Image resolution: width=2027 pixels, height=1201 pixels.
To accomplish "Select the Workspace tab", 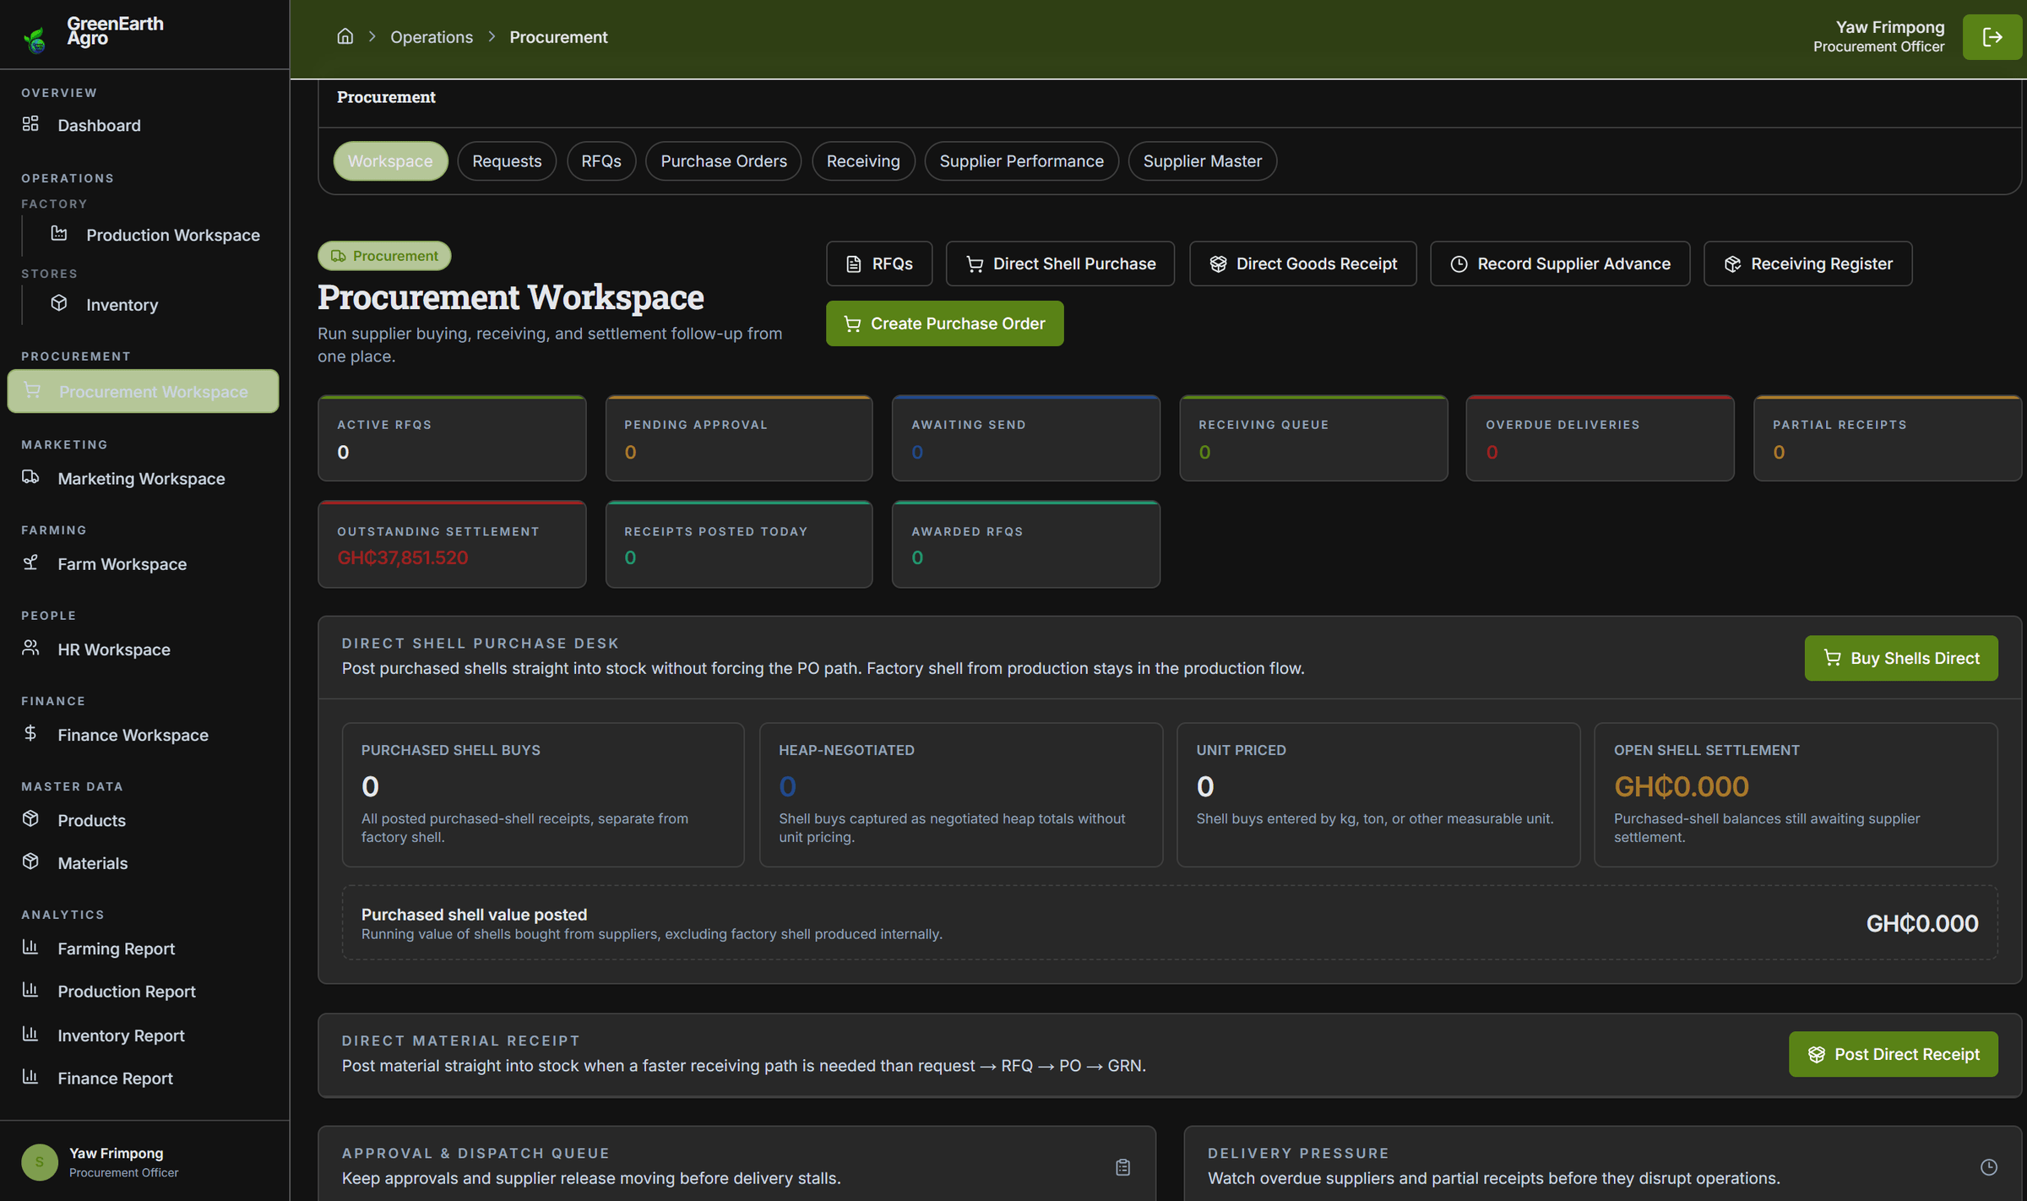I will point(390,160).
